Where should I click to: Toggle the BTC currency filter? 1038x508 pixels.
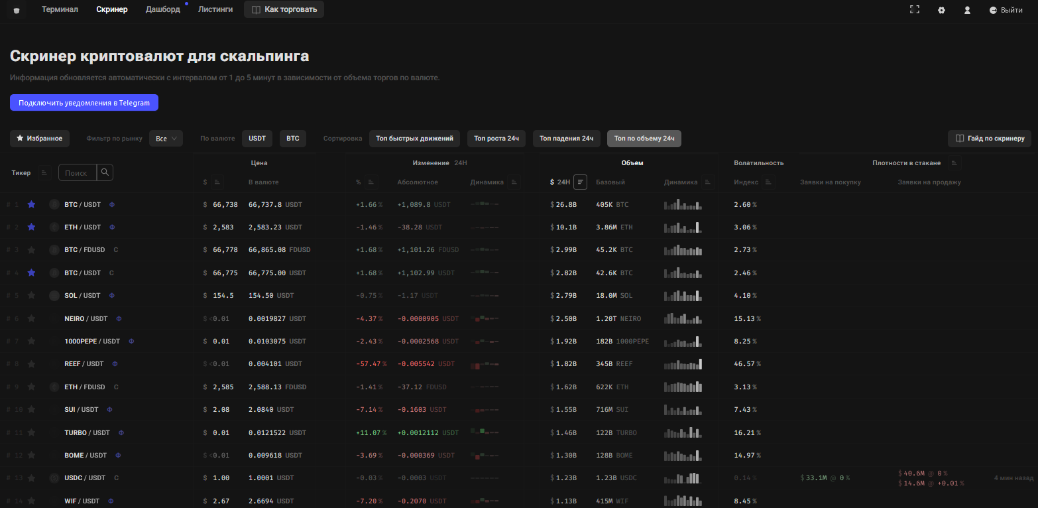pos(293,139)
